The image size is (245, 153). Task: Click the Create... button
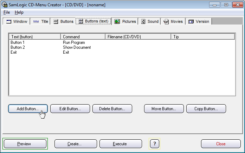pos(76,144)
